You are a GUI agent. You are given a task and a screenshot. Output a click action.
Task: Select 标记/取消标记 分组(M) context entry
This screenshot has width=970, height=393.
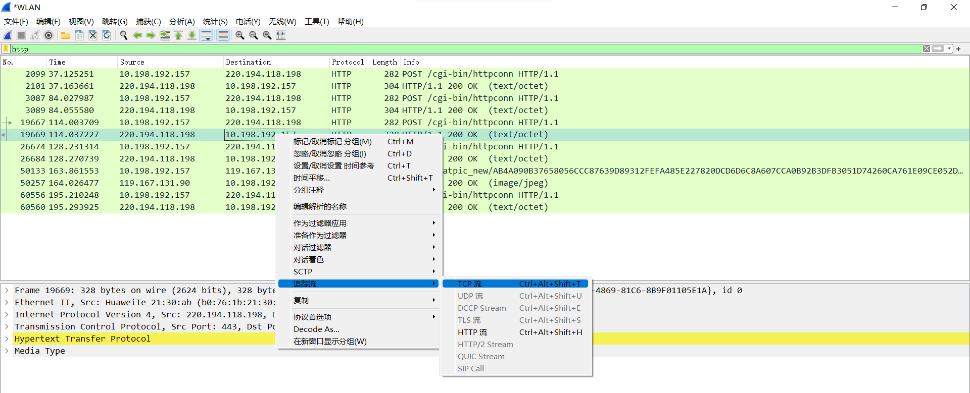(x=358, y=142)
